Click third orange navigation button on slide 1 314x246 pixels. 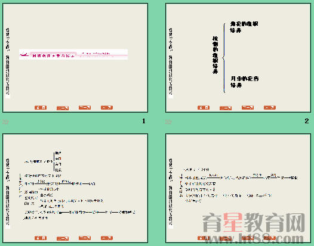point(85,108)
